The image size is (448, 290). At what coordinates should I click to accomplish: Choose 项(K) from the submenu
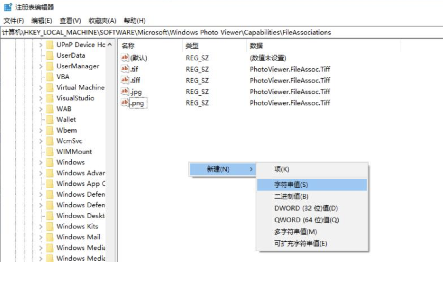pyautogui.click(x=312, y=169)
